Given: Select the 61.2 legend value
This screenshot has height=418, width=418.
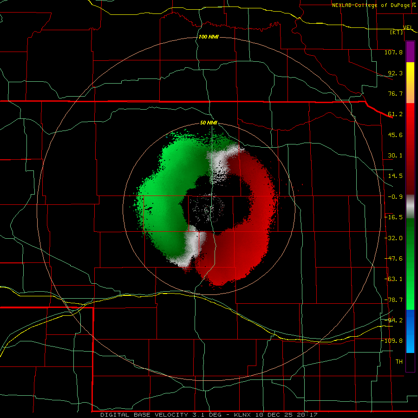Looking at the screenshot, I should coord(395,114).
